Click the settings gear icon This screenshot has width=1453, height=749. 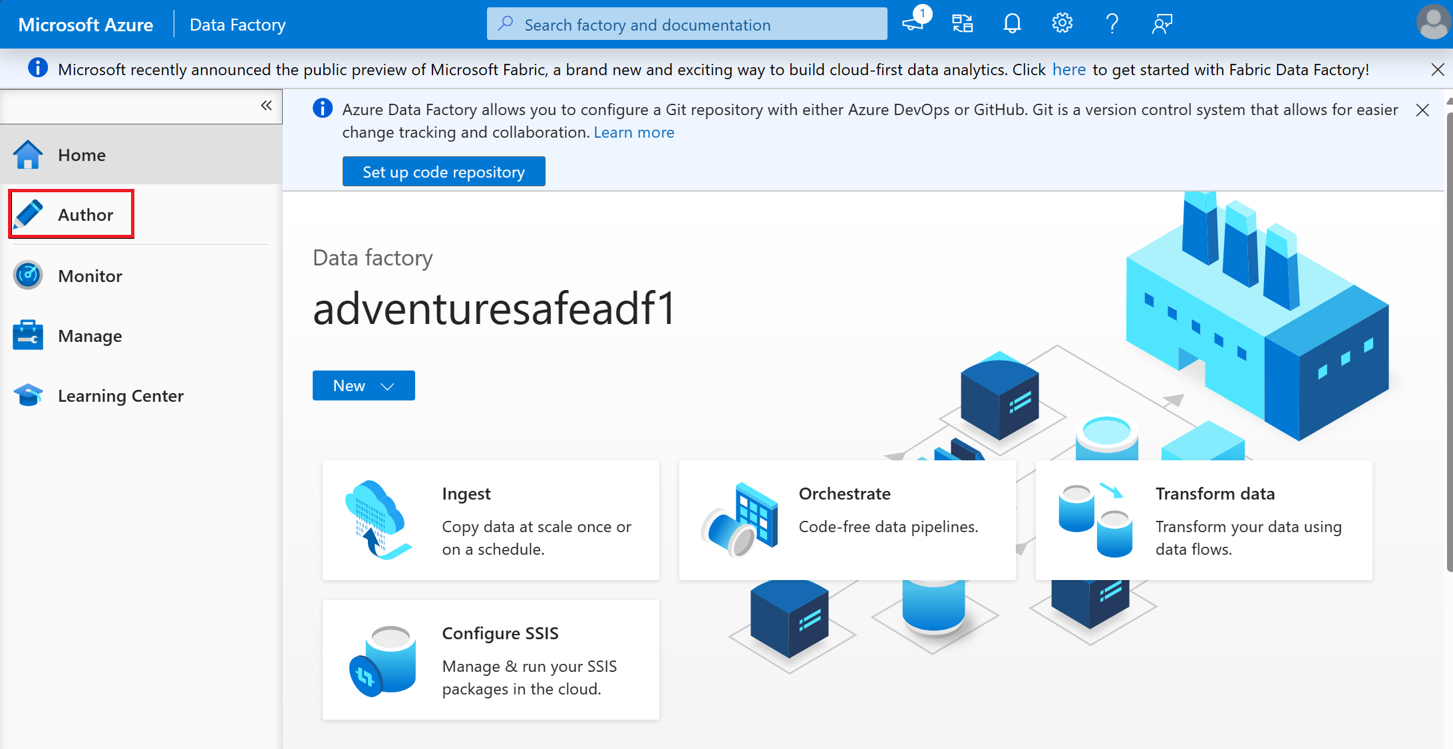click(1062, 23)
